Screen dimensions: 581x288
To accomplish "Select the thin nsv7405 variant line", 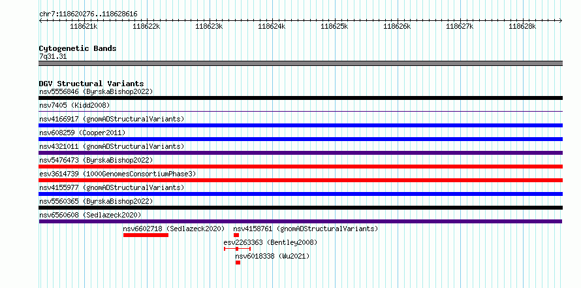I will point(301,111).
